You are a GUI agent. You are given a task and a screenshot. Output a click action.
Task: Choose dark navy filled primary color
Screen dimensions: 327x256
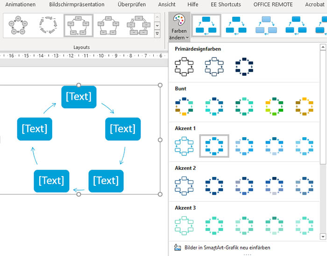pos(244,66)
